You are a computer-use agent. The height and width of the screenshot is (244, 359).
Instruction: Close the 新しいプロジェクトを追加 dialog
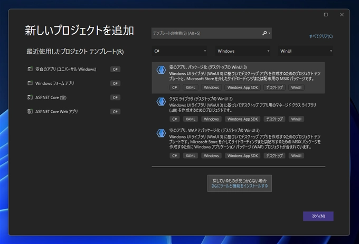coord(342,15)
